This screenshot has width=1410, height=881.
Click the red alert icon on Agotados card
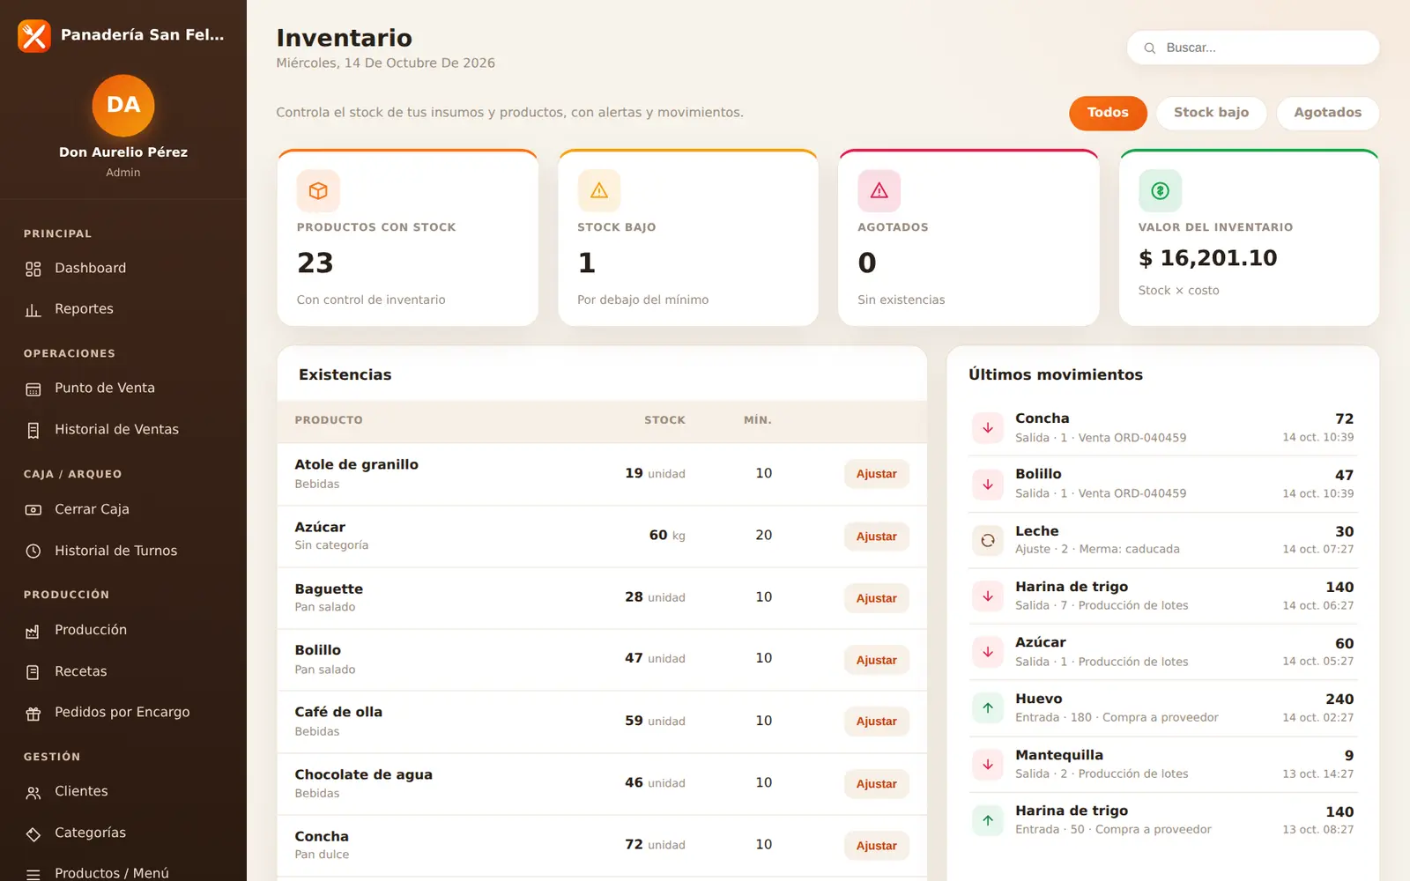pyautogui.click(x=879, y=190)
